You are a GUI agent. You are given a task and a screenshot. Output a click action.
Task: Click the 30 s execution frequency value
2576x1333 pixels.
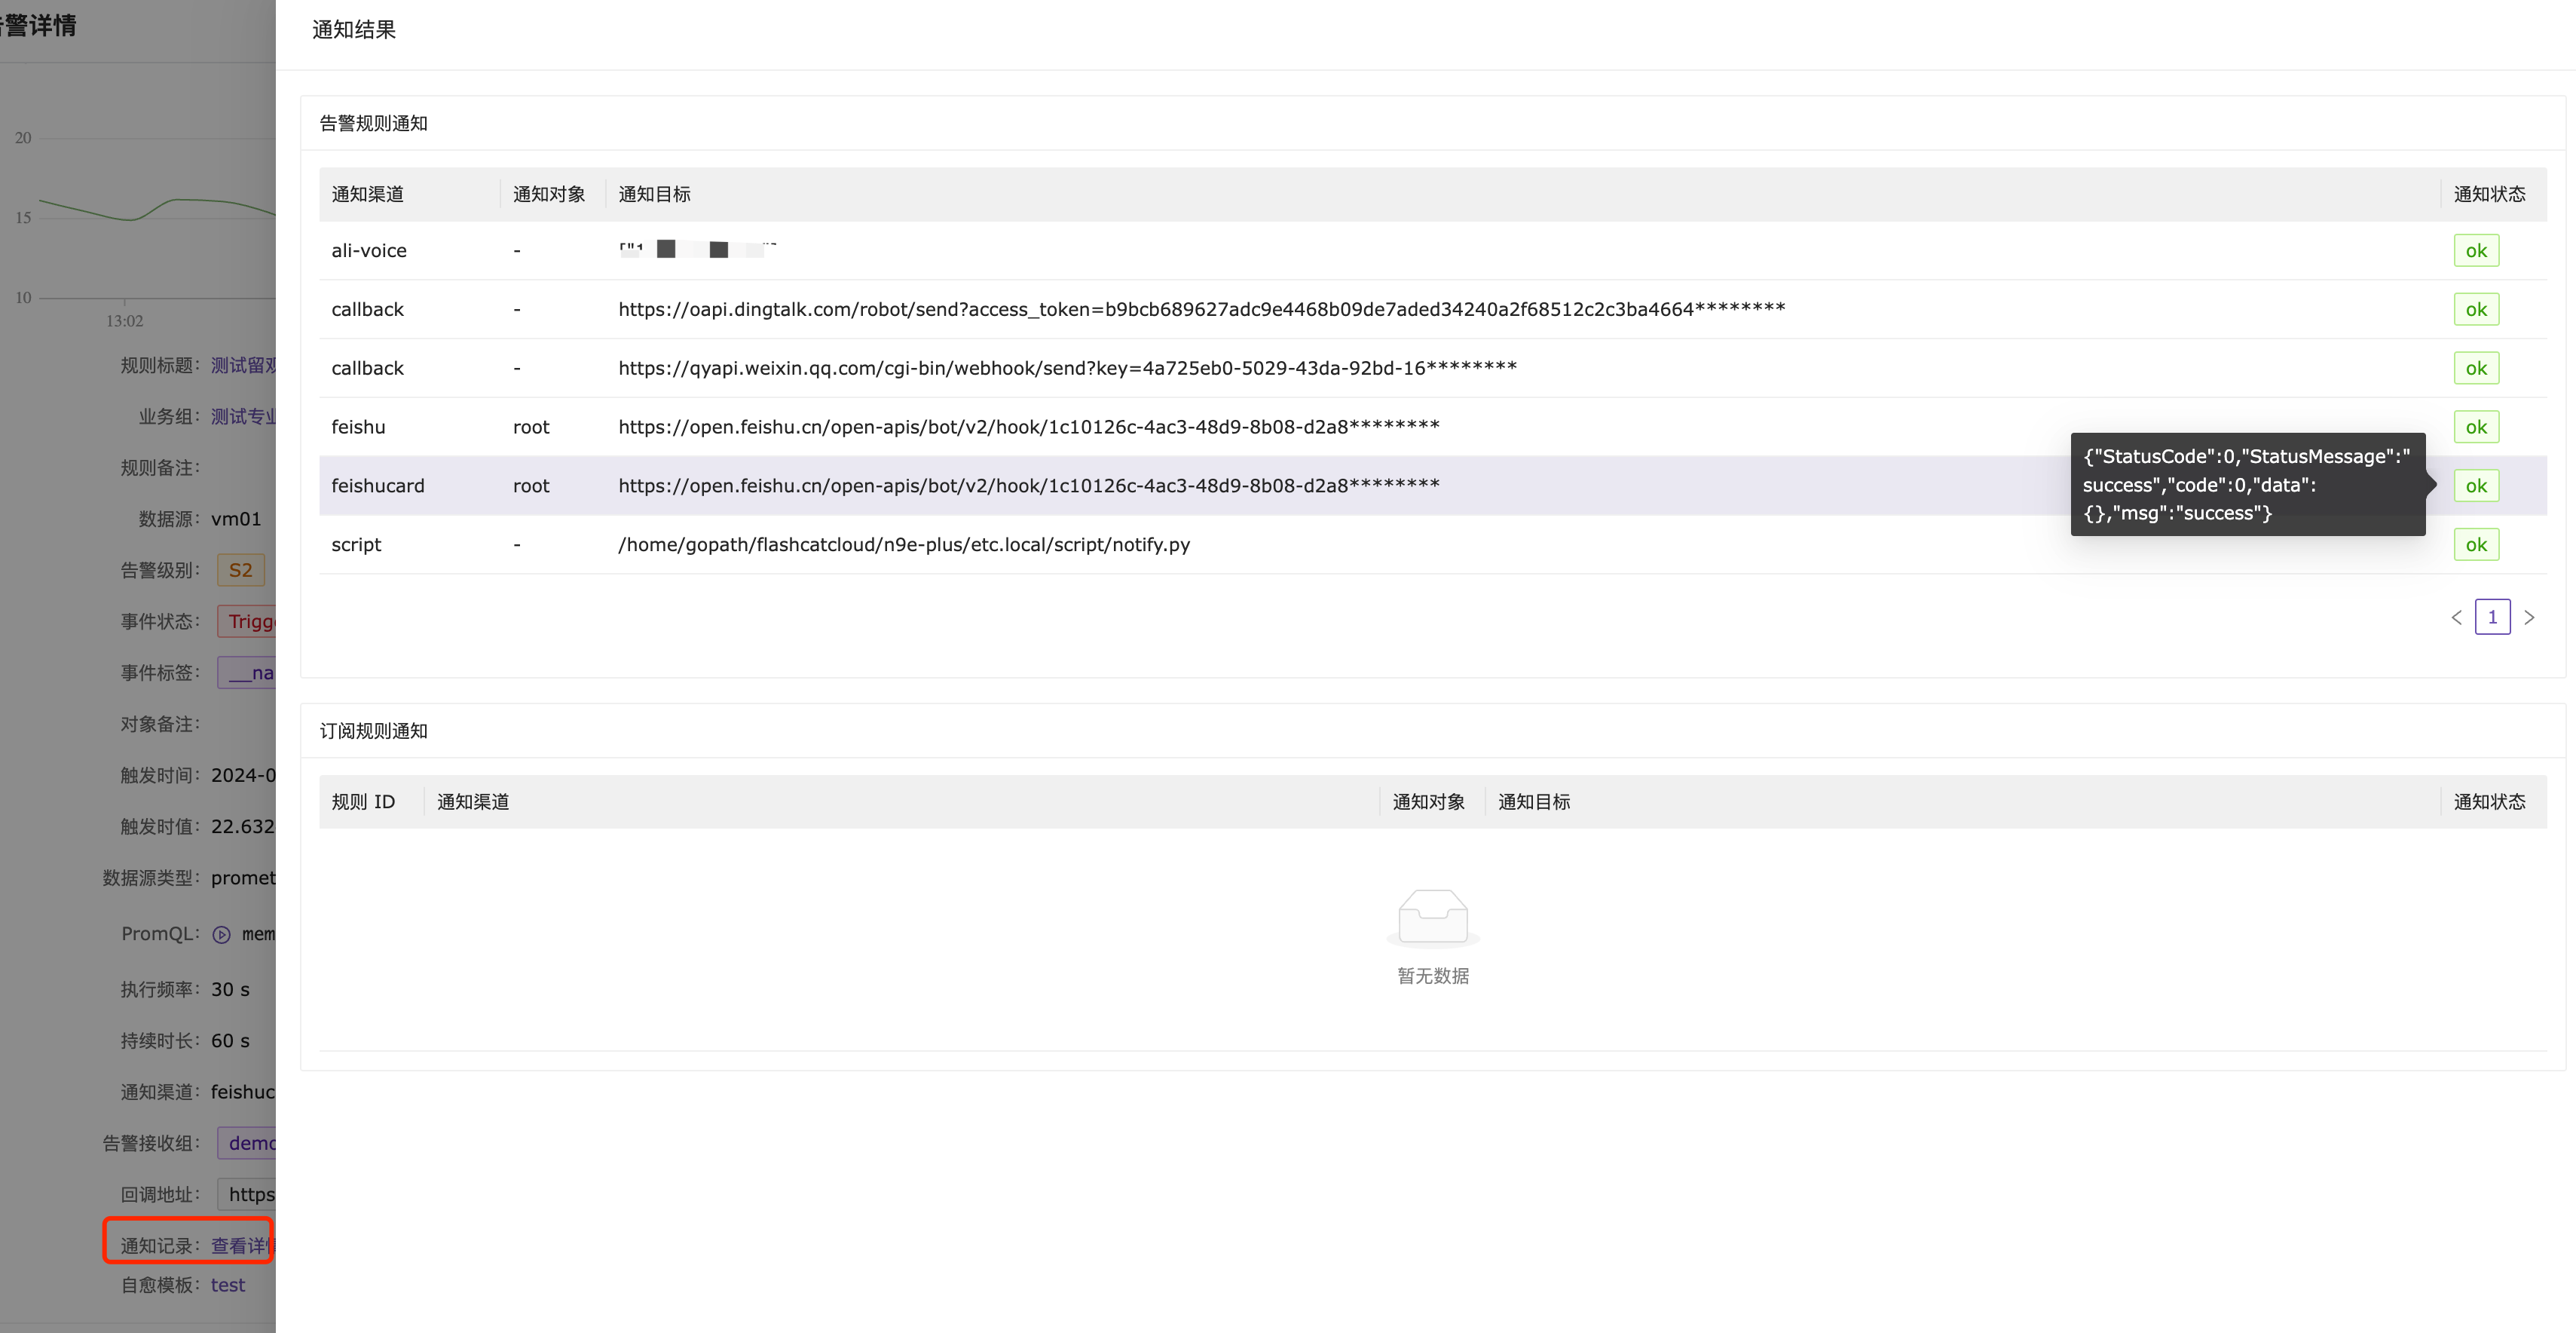click(x=230, y=990)
